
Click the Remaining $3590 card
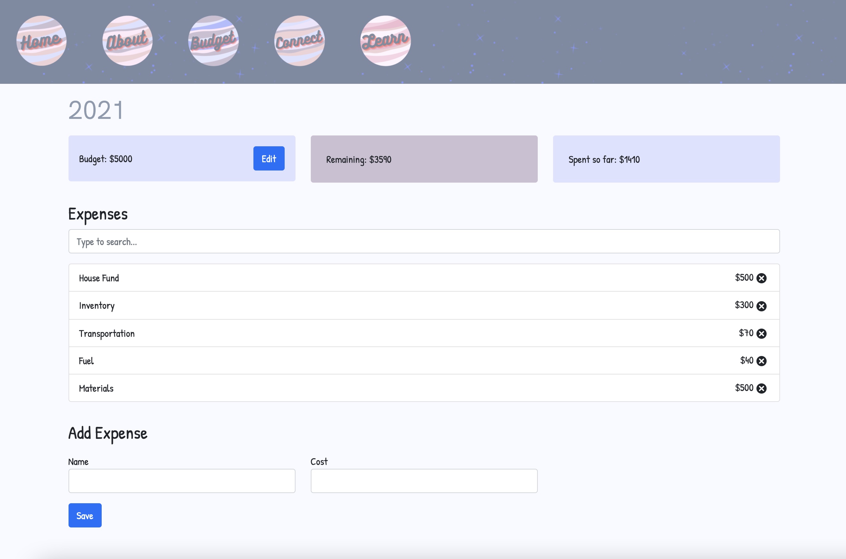coord(424,159)
